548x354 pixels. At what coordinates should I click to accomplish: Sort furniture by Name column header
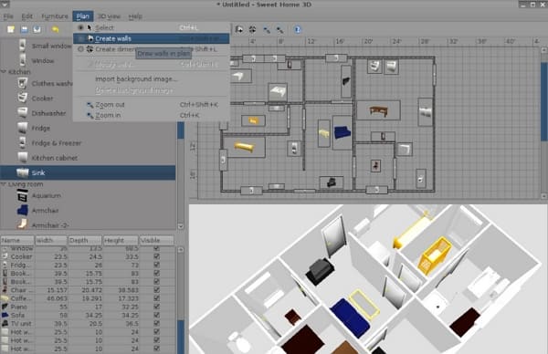coord(17,240)
